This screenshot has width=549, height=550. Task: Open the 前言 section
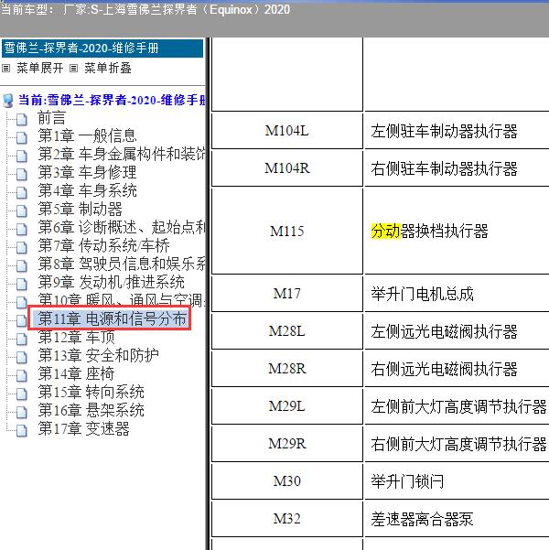point(51,117)
